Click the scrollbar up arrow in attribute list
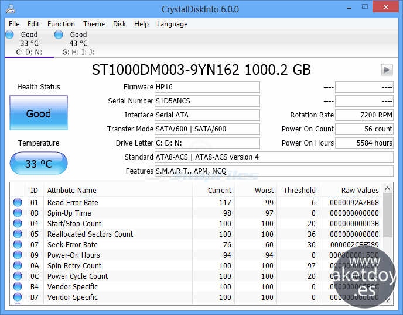 (388, 189)
